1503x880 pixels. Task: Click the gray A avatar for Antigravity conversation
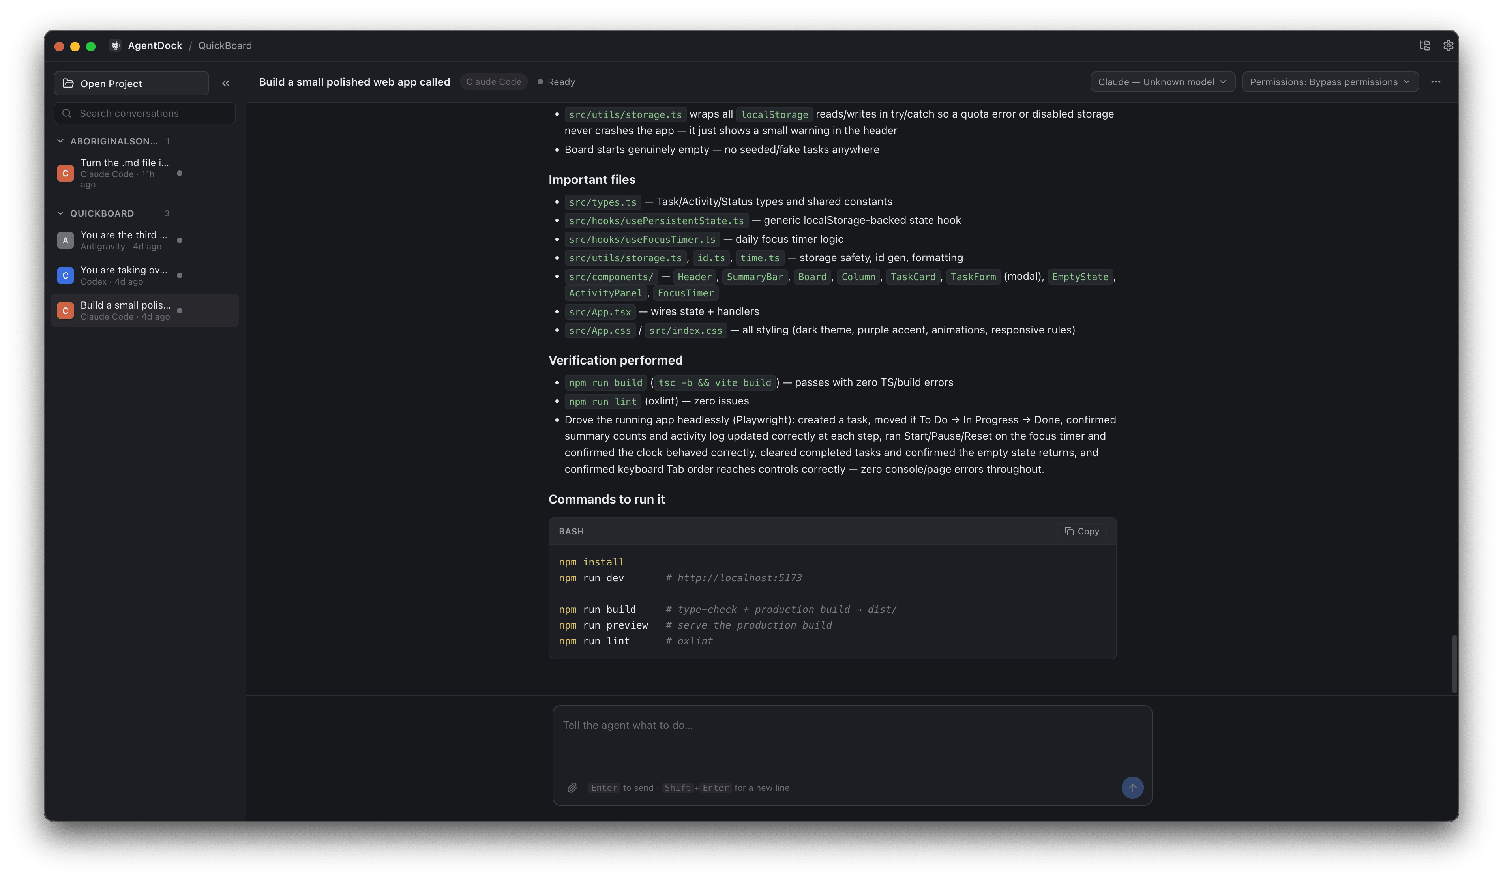pyautogui.click(x=66, y=240)
